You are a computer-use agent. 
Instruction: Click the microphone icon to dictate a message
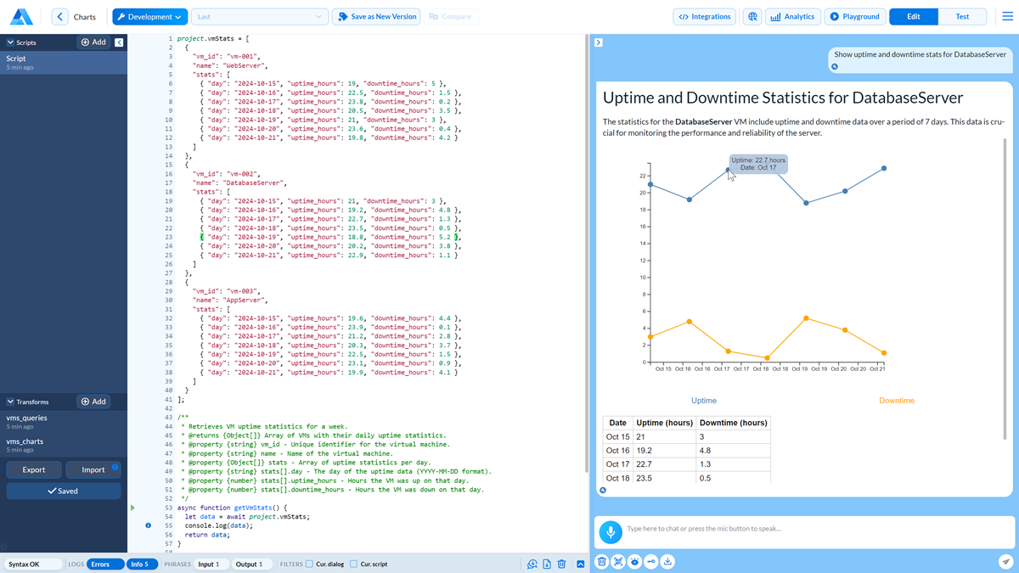[x=611, y=529]
